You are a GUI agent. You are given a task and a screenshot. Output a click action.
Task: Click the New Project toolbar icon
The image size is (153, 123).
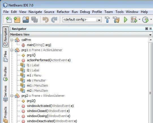click(17, 19)
